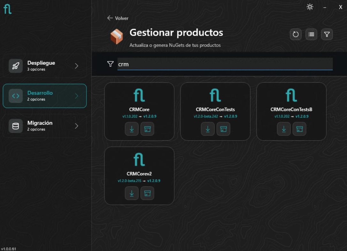347x251 pixels.
Task: Close the application window
Action: coord(341,7)
